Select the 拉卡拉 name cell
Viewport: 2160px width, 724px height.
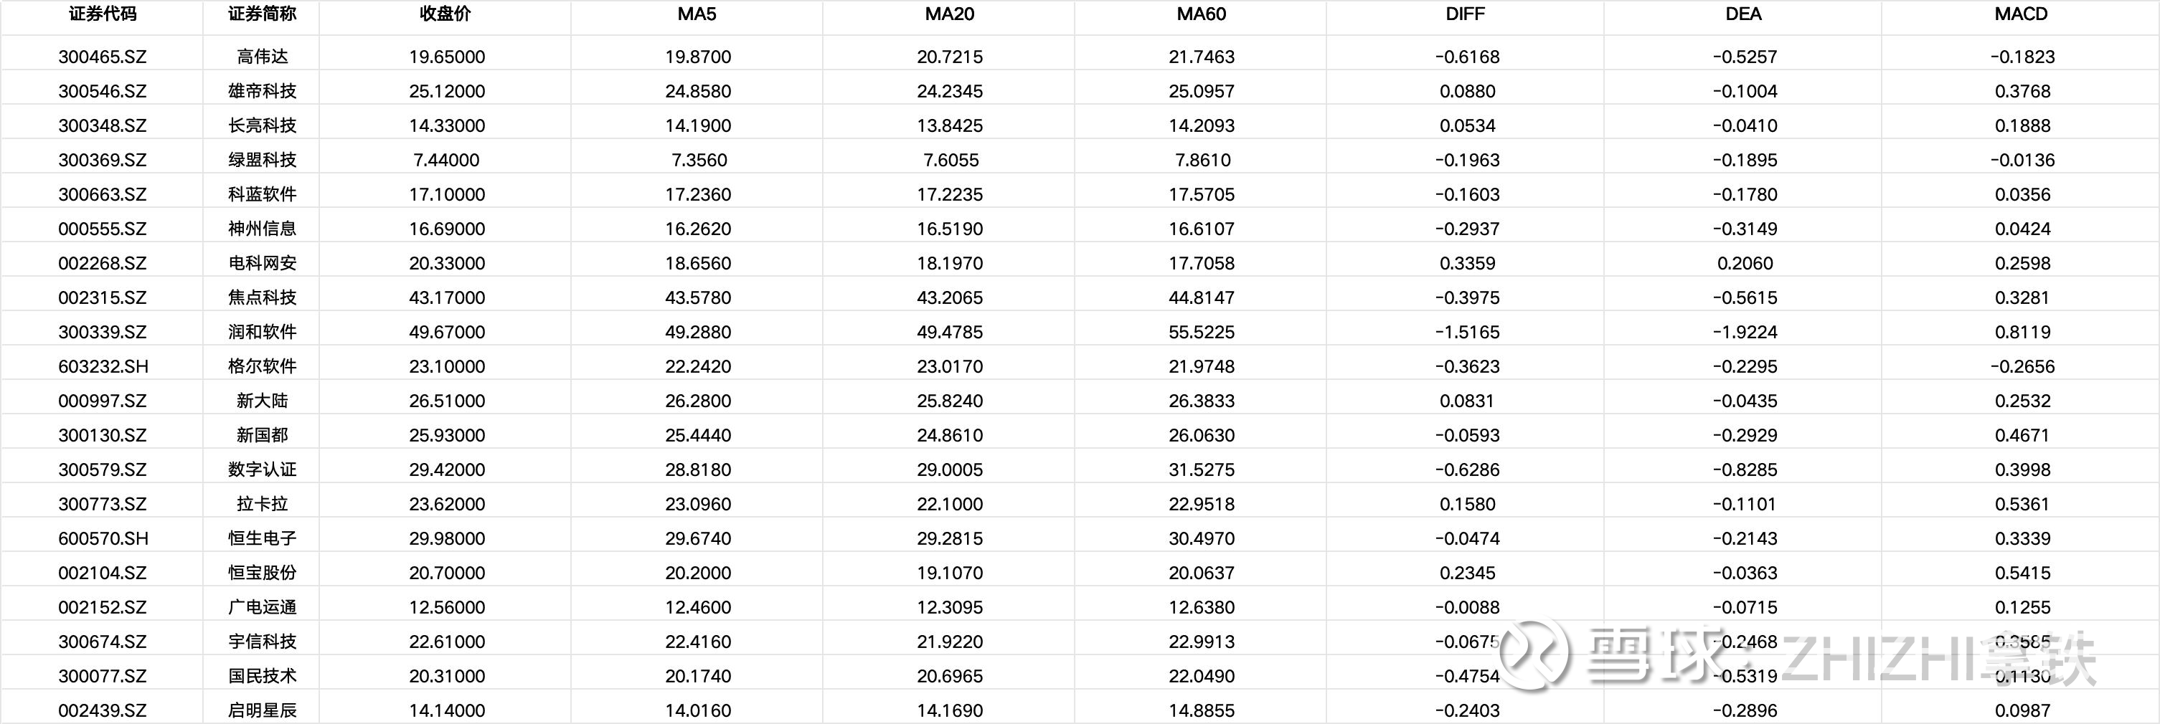coord(262,504)
